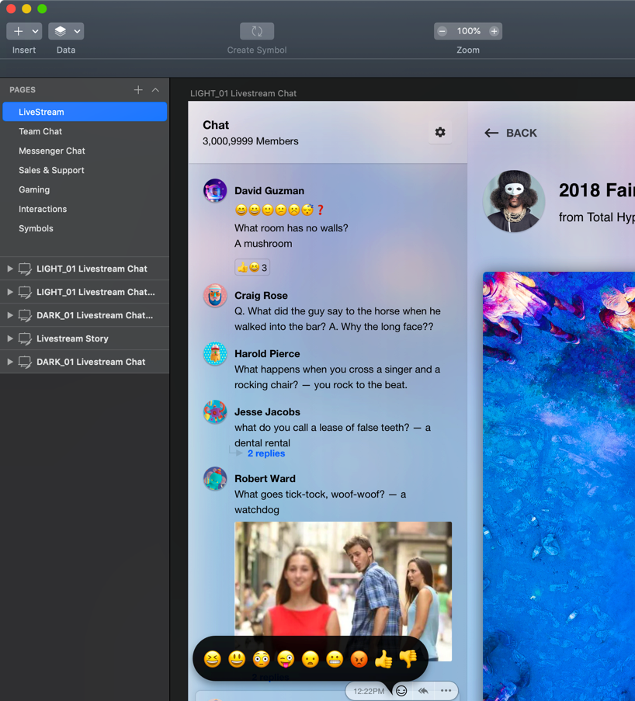635x701 pixels.
Task: Open Insert dropdown arrow
Action: [x=35, y=31]
